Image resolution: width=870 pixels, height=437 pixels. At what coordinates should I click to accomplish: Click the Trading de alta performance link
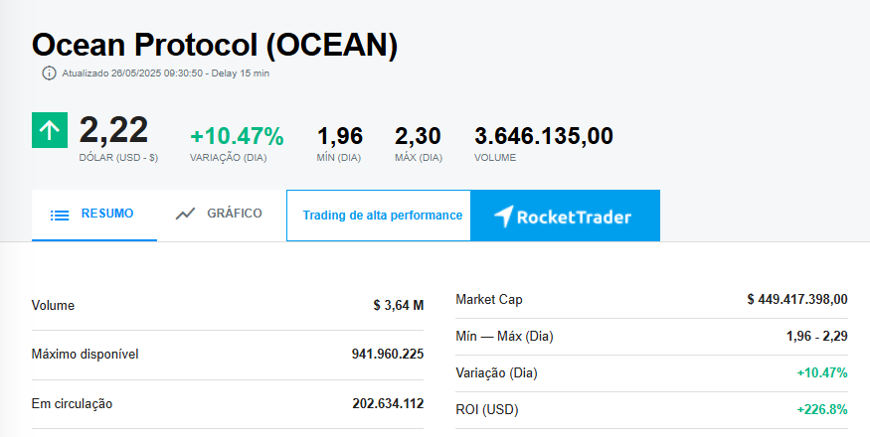point(382,216)
